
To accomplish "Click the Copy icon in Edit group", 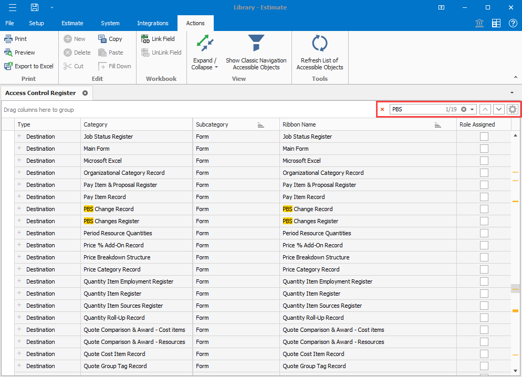I will tap(102, 39).
